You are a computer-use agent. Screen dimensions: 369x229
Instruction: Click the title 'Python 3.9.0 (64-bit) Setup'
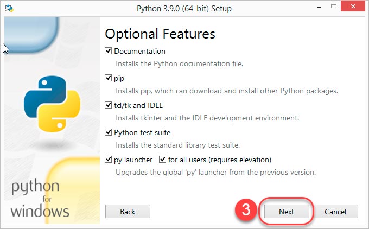pyautogui.click(x=184, y=9)
